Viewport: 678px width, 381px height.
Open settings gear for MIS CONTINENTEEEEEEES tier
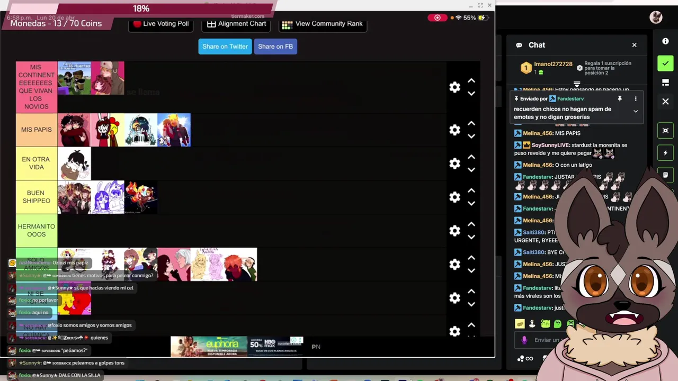pyautogui.click(x=455, y=87)
